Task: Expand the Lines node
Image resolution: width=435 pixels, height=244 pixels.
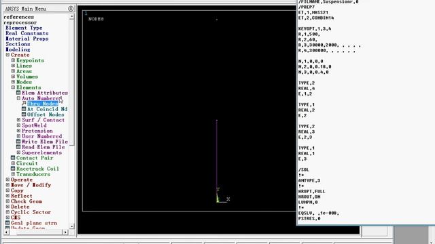Action: click(x=13, y=66)
